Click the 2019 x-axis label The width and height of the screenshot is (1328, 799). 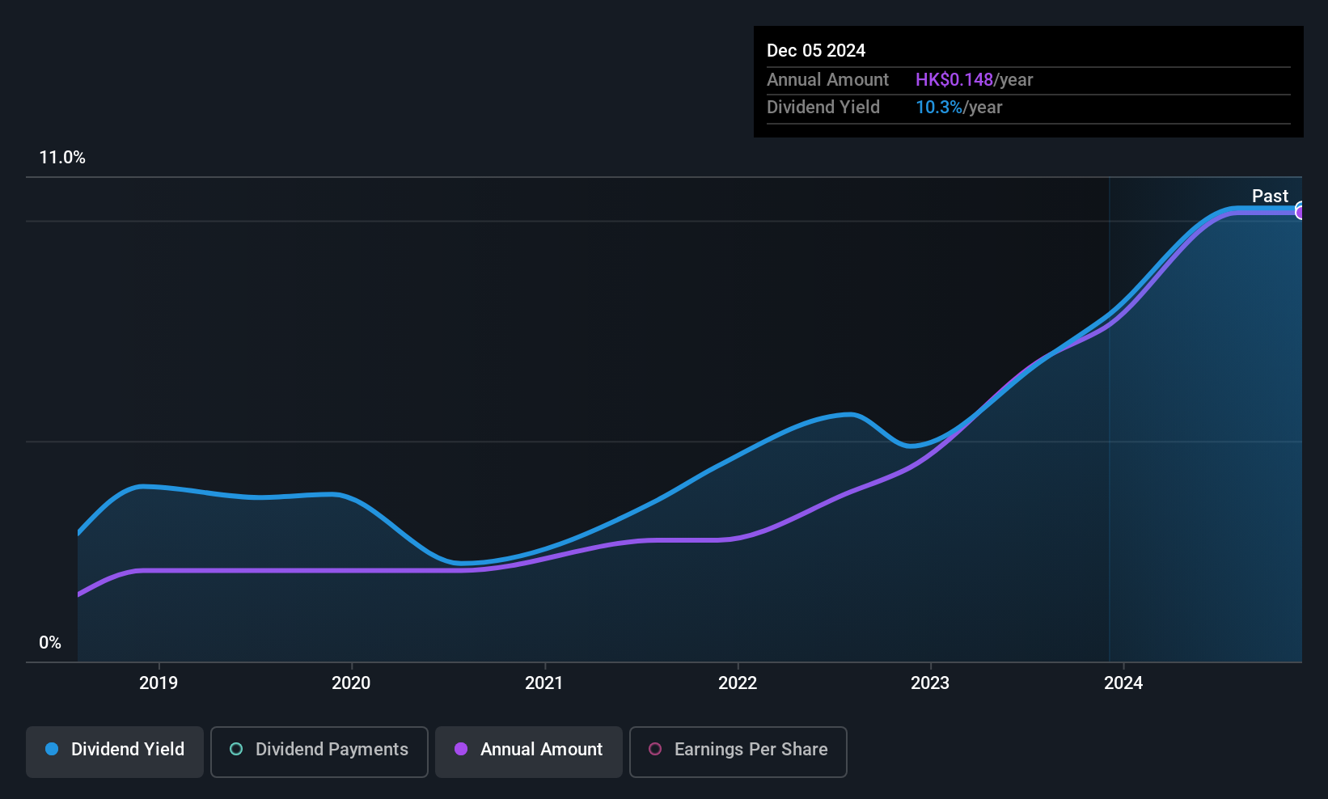point(159,683)
